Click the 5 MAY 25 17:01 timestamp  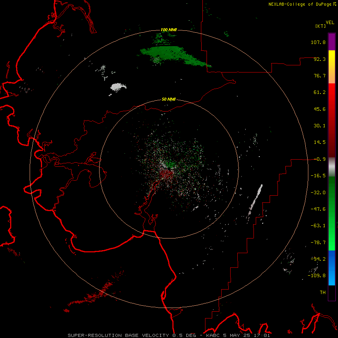point(246,335)
